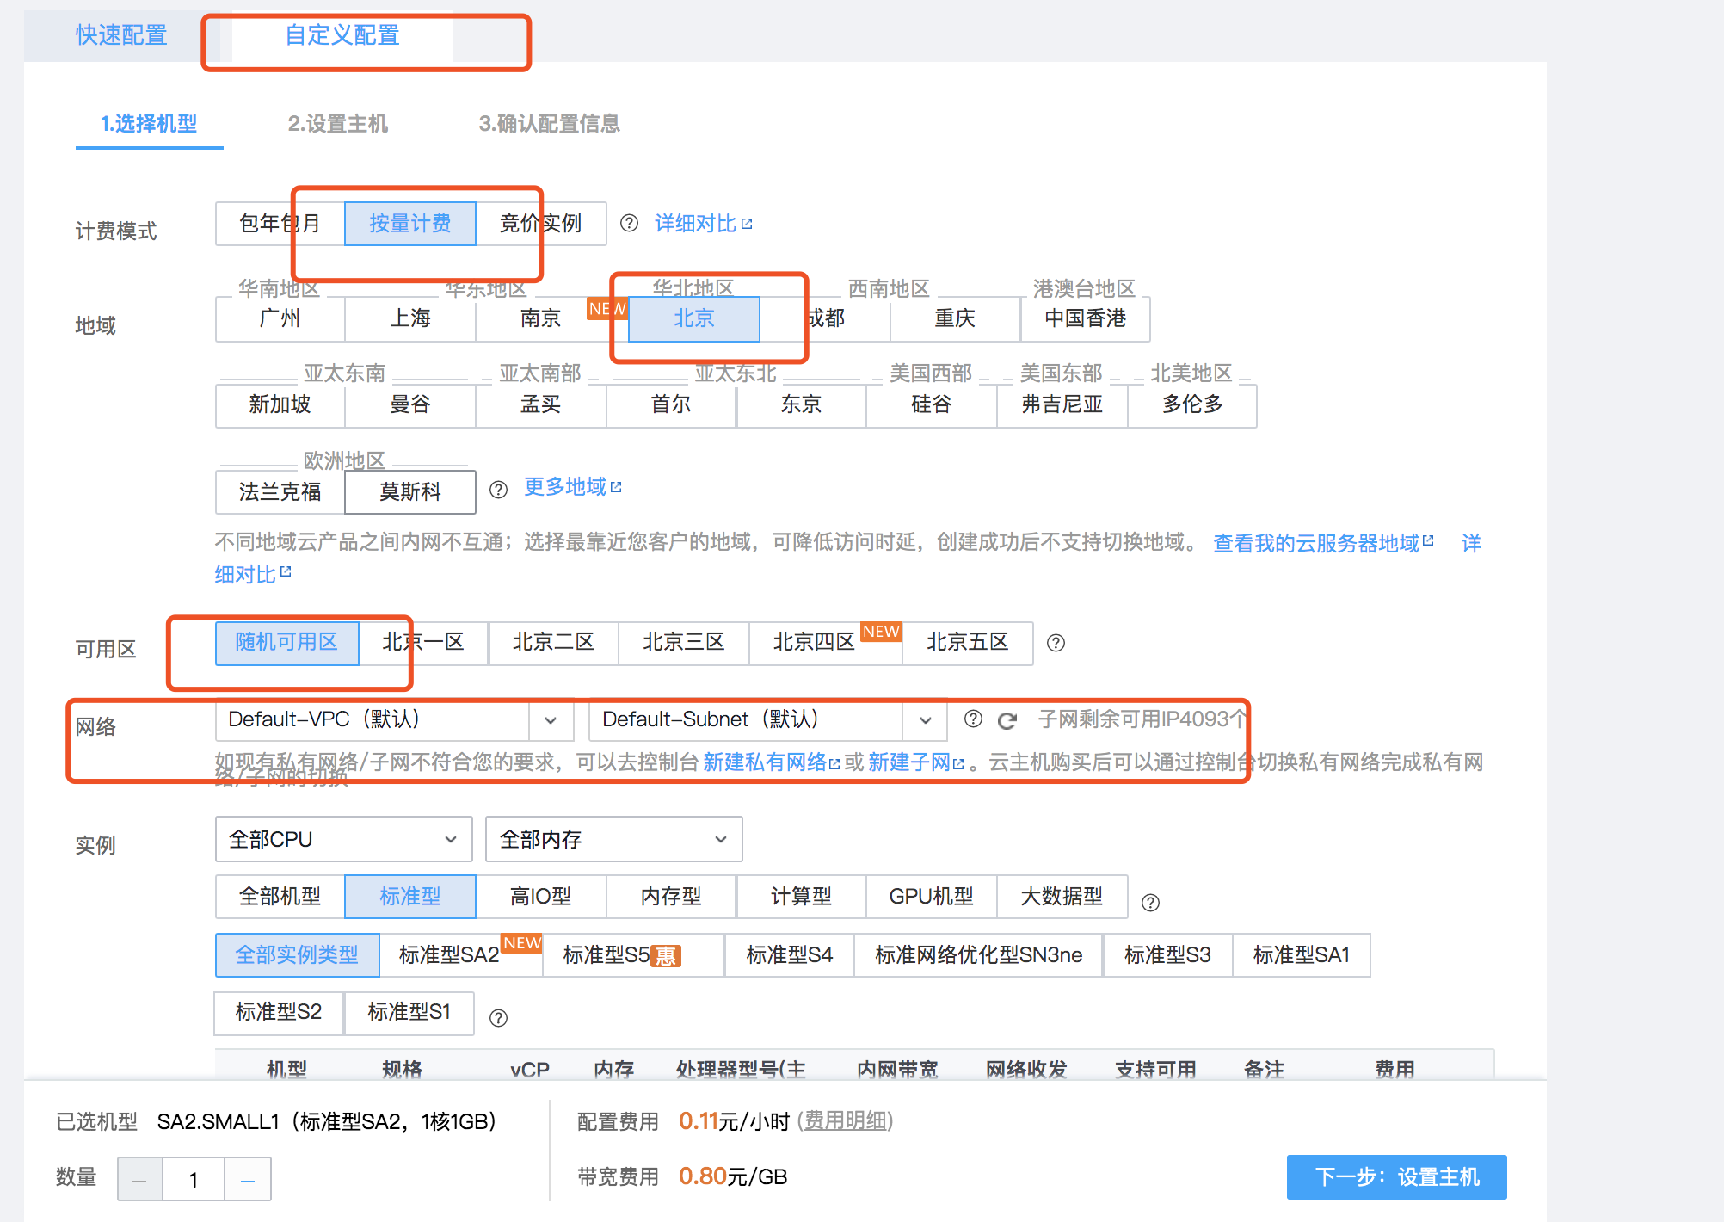
Task: Click help icon after 标准型S1 option
Action: coord(498,1018)
